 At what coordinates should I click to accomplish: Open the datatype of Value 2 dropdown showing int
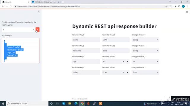[x=145, y=62]
